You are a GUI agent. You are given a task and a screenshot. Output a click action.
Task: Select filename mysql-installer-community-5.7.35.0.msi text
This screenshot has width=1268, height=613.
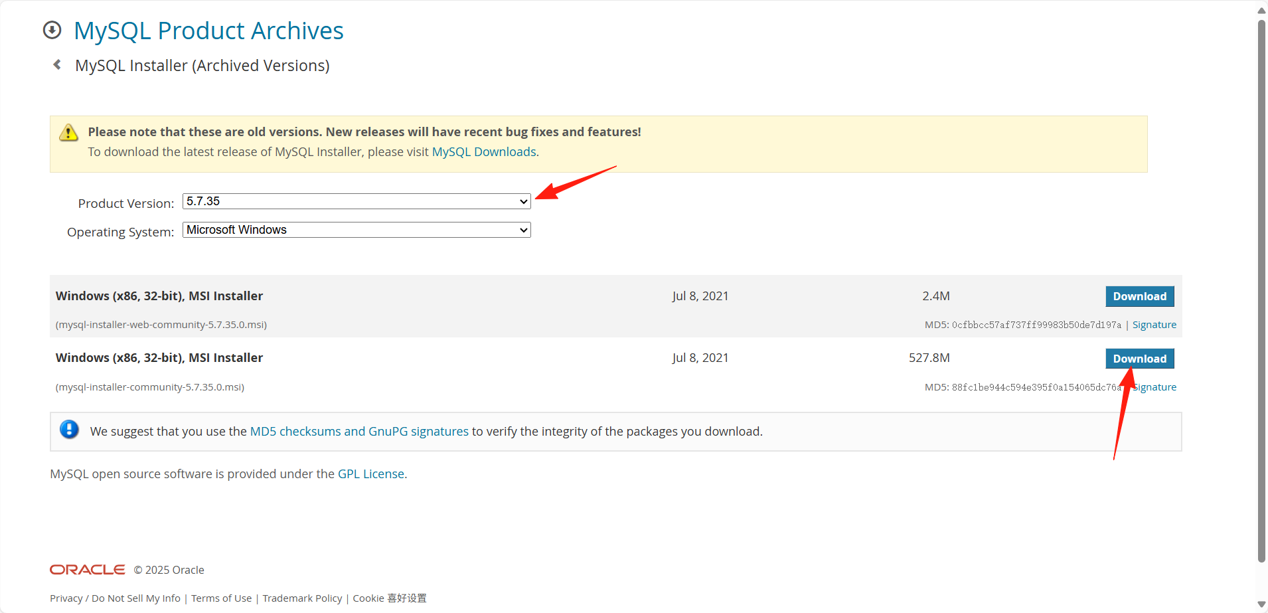(150, 387)
